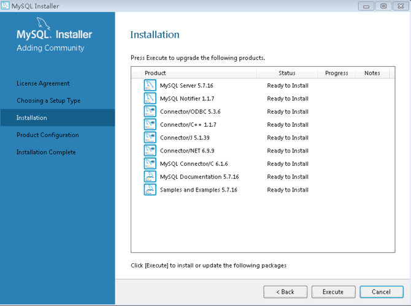Select the Samples and Examples 5.7.16 text
The height and width of the screenshot is (306, 411).
[199, 190]
